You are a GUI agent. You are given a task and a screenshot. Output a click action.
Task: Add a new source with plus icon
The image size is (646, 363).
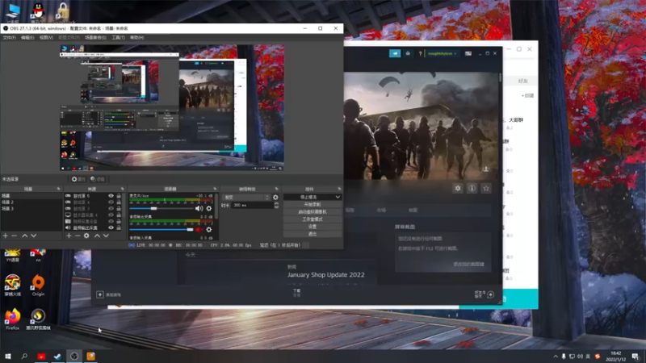tap(69, 236)
